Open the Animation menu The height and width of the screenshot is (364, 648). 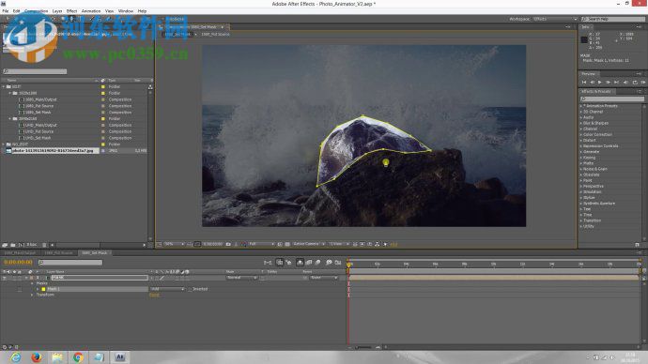(91, 11)
